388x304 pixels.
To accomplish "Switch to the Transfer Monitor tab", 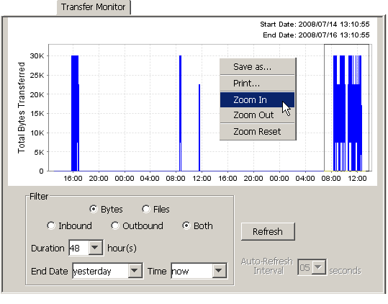I will (x=94, y=7).
